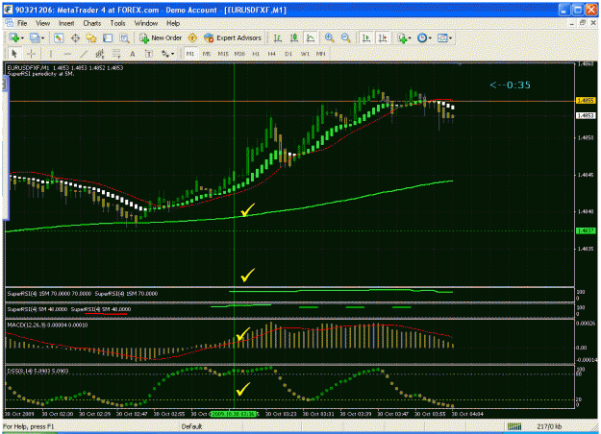The image size is (601, 434).
Task: Select the MN timeframe
Action: point(321,54)
